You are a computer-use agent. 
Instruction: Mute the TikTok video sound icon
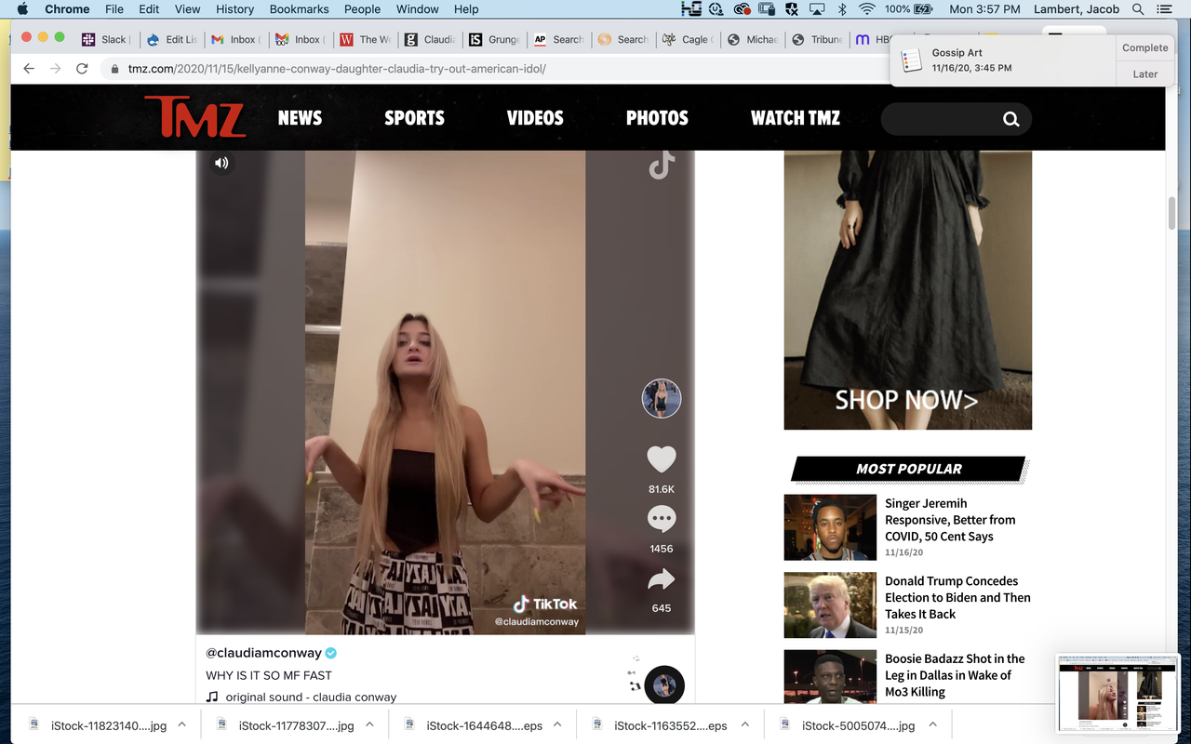pyautogui.click(x=221, y=163)
